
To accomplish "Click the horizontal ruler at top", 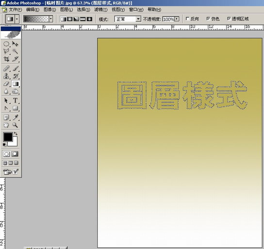I will (143, 28).
